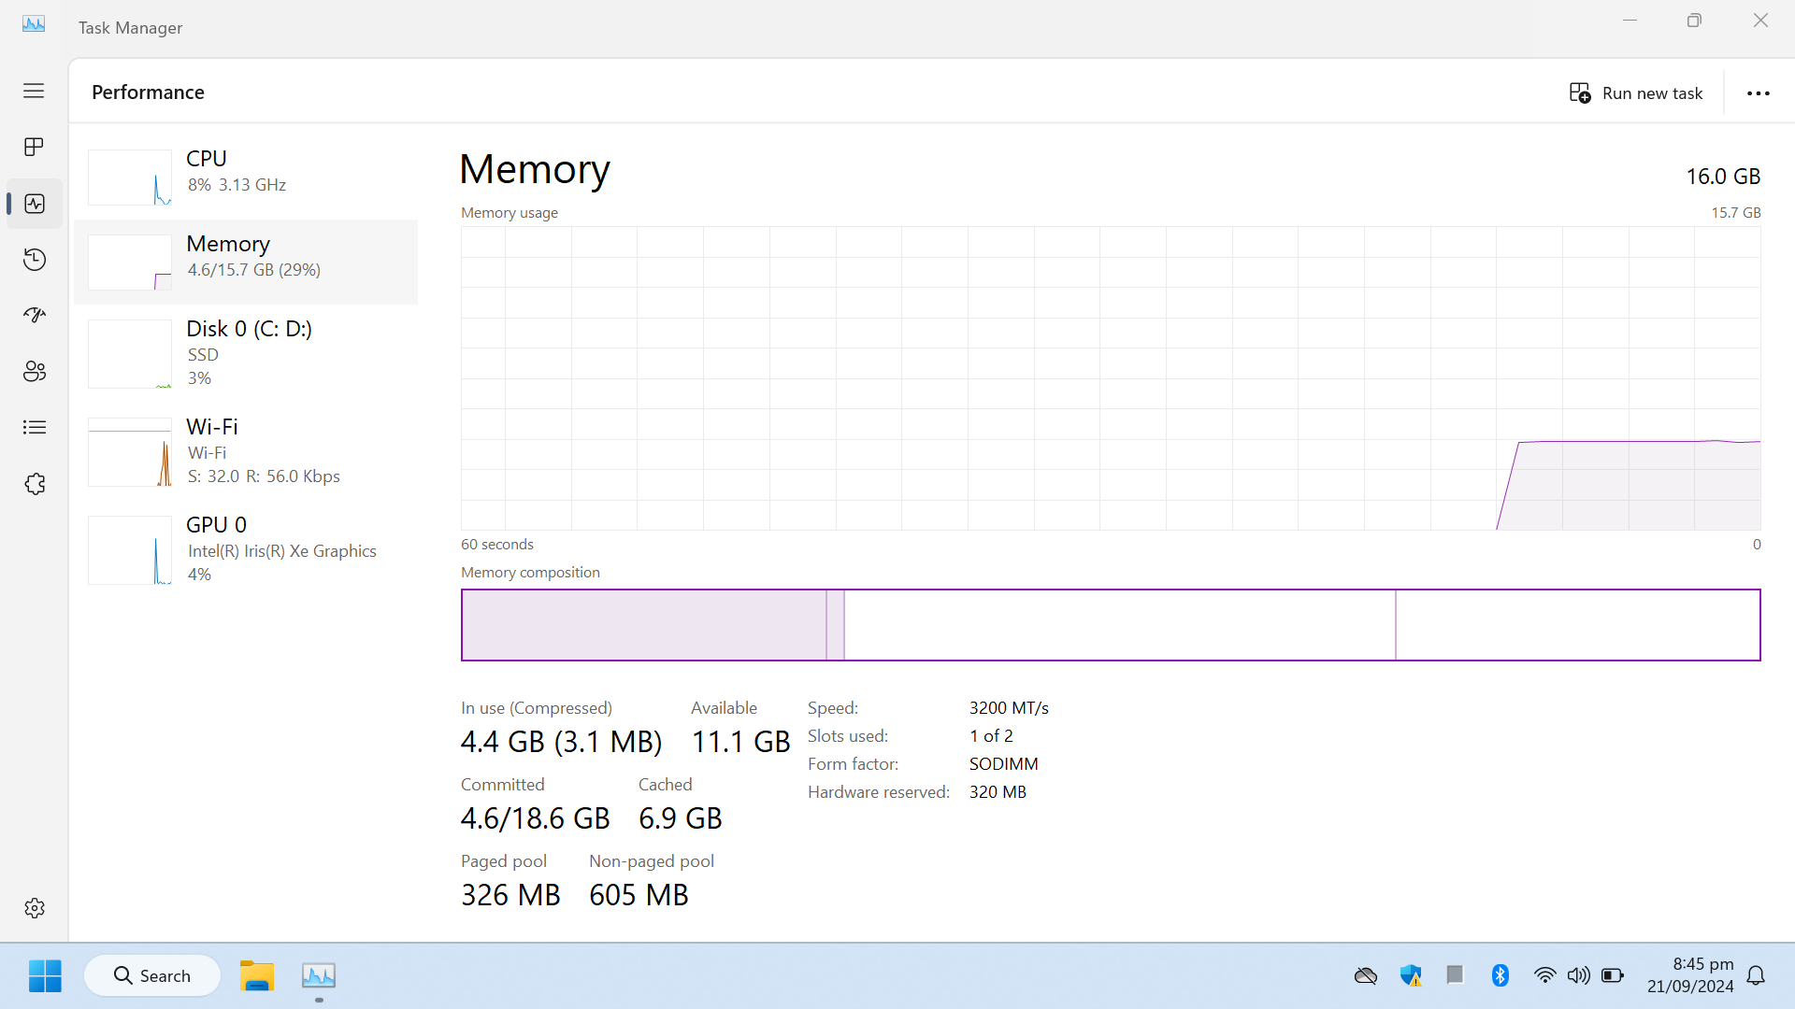Open the Details list page icon

35,427
